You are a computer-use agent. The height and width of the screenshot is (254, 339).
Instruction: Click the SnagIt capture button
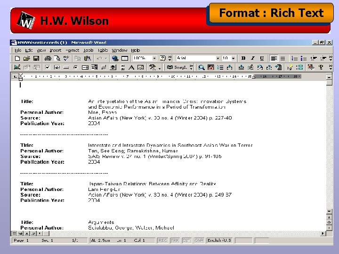click(x=177, y=67)
